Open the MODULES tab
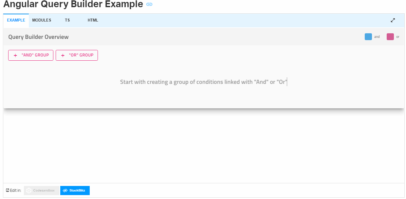The image size is (406, 199). 42,20
